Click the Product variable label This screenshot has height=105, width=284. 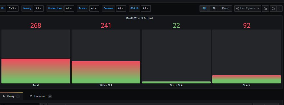click(82, 9)
